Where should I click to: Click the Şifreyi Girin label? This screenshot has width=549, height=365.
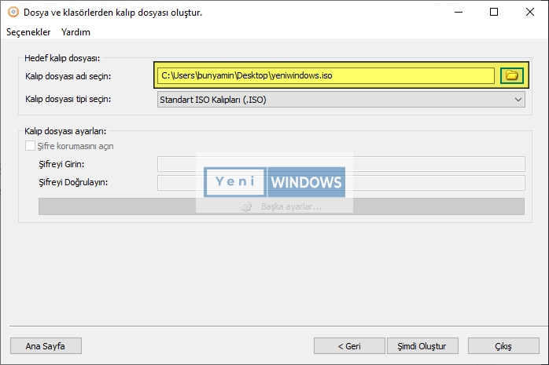pyautogui.click(x=61, y=164)
